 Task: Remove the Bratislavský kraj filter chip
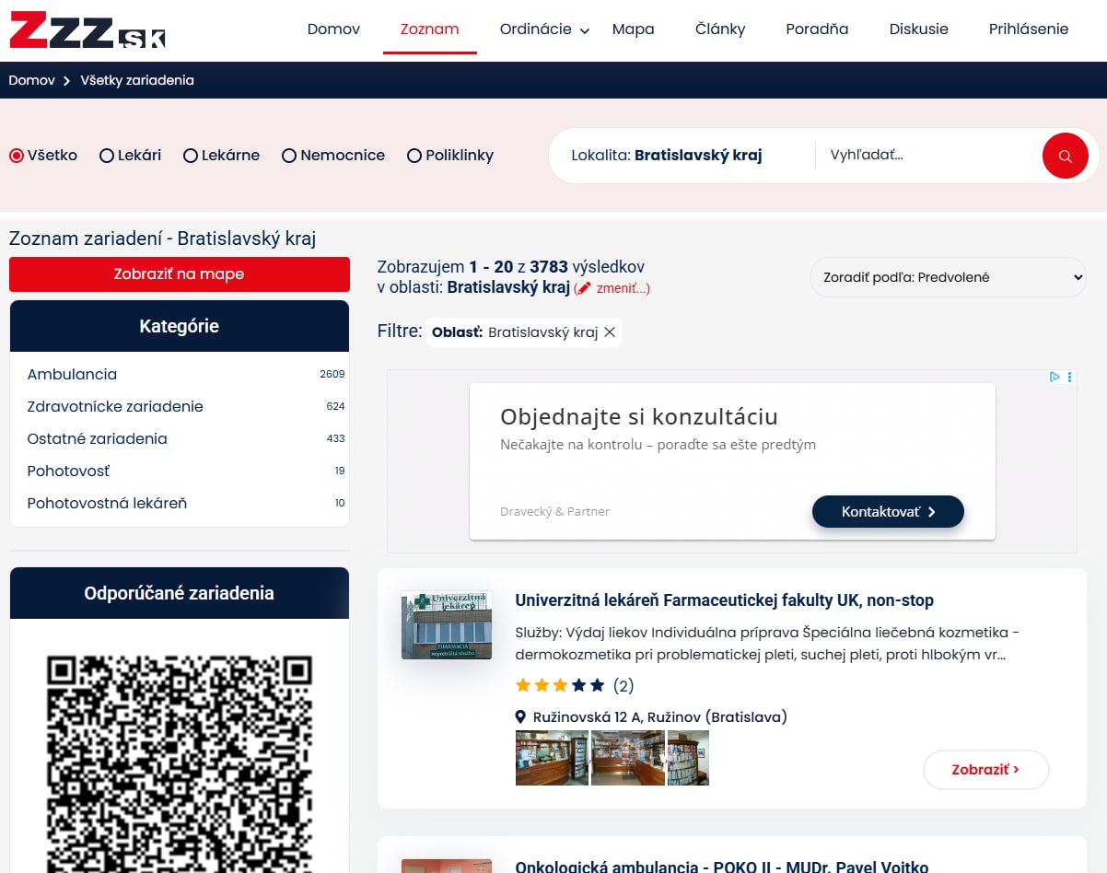610,332
